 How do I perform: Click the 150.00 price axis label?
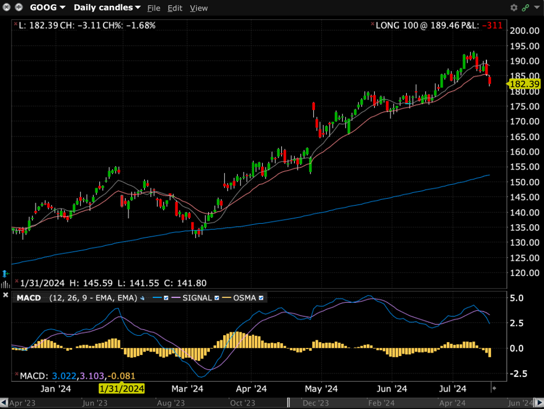point(525,182)
